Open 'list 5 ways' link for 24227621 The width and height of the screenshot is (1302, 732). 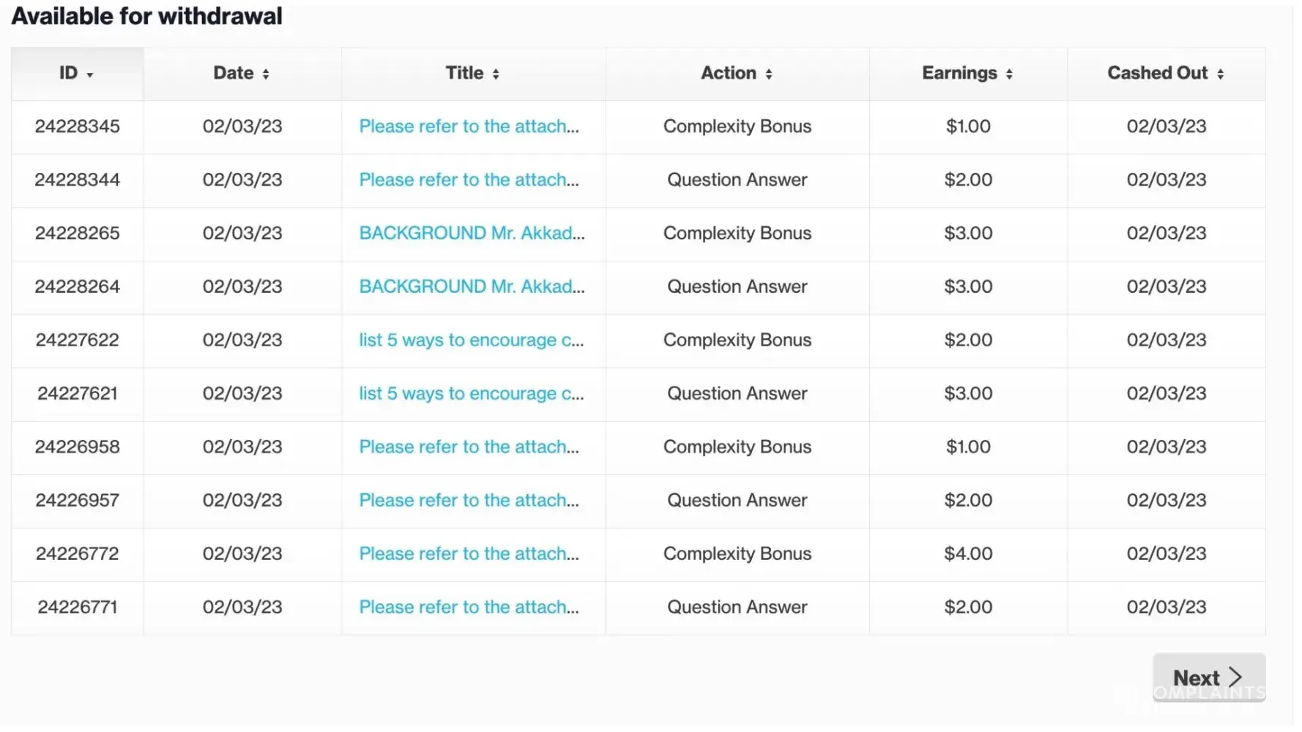pos(471,394)
